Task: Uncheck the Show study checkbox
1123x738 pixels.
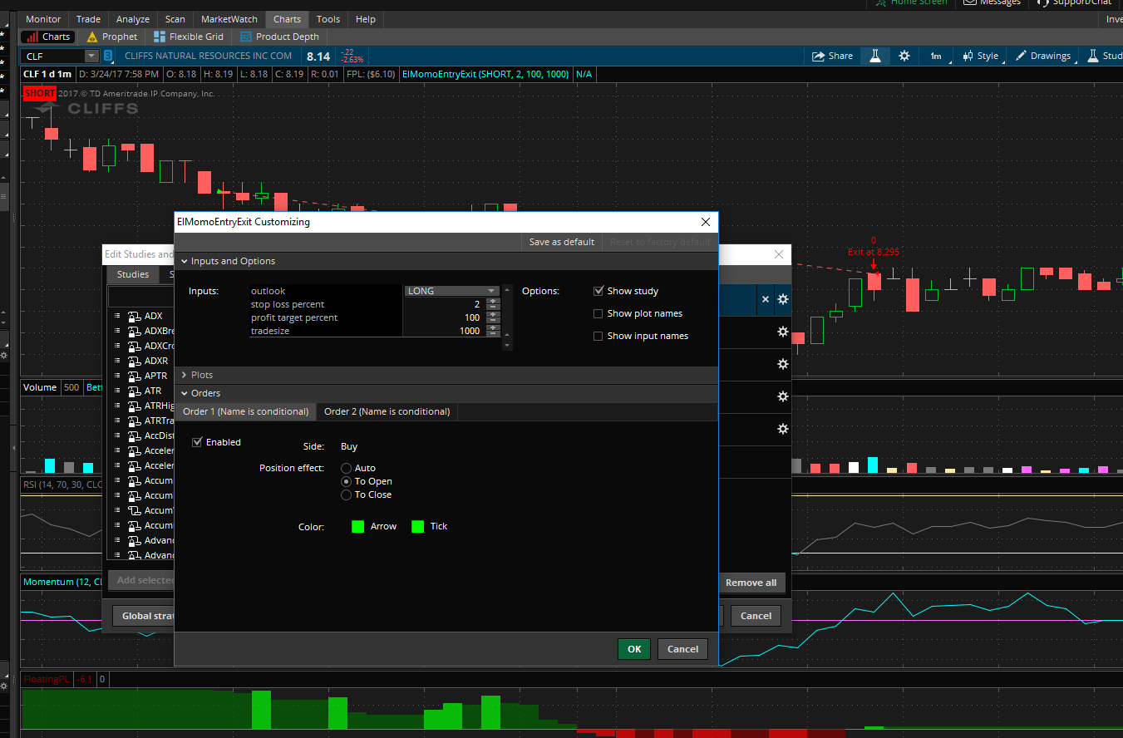Action: [x=598, y=291]
